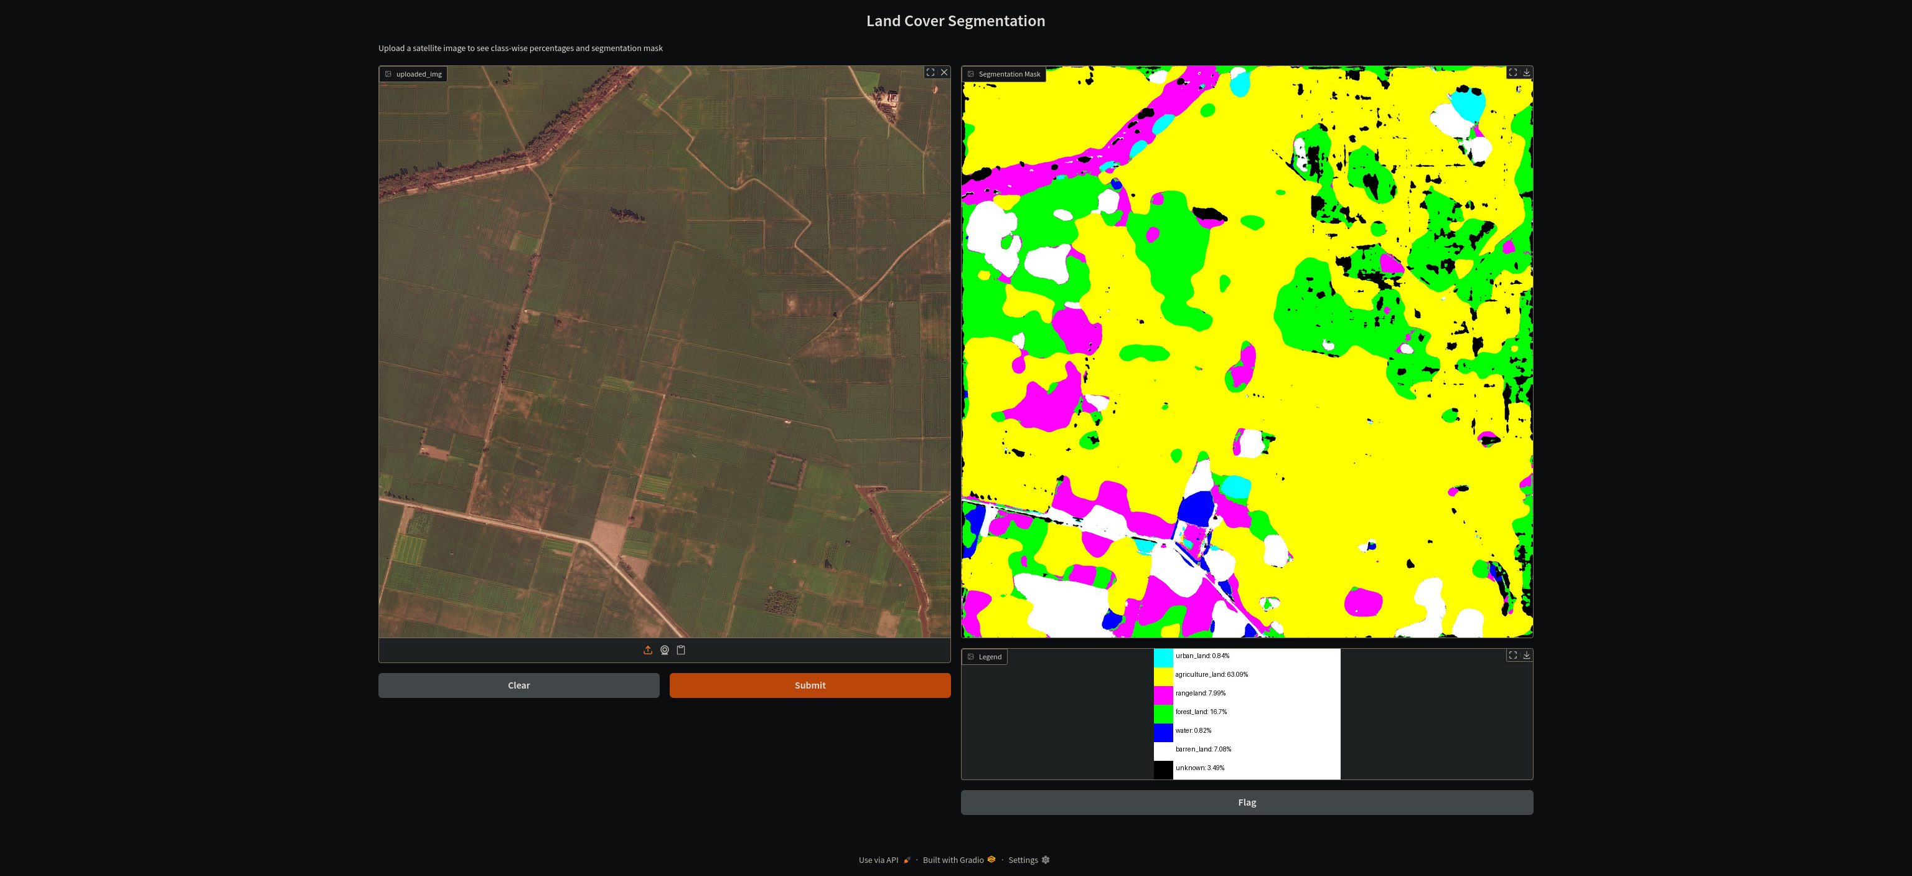
Task: Open the Use via API link
Action: pos(880,860)
